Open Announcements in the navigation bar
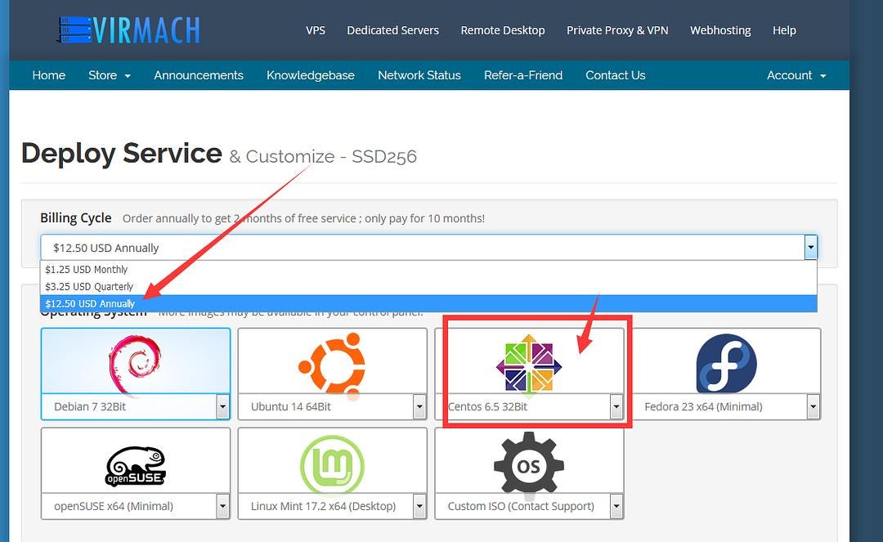This screenshot has height=542, width=883. (199, 75)
